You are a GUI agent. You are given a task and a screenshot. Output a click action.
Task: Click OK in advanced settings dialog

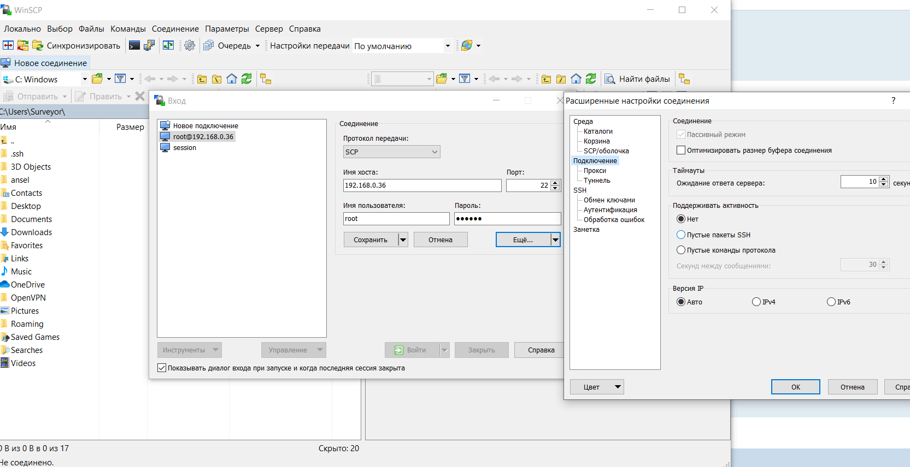[795, 387]
